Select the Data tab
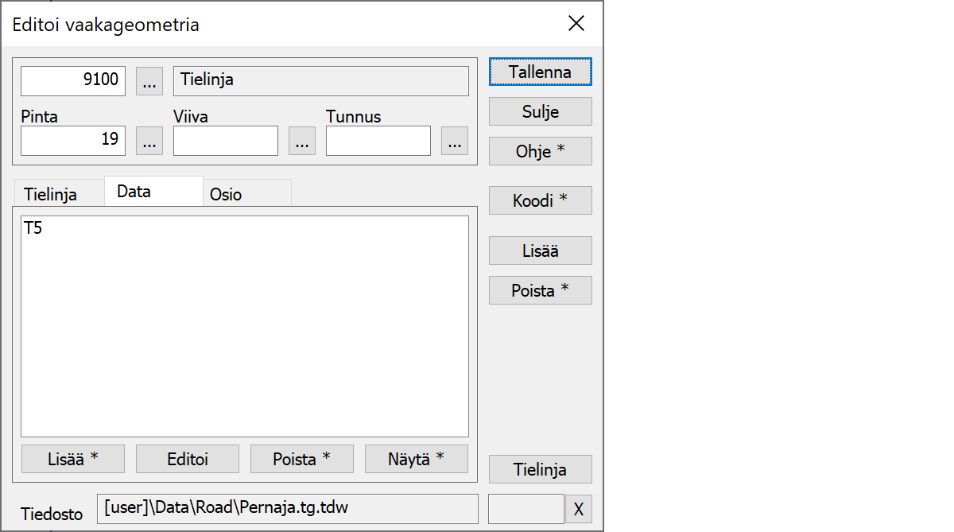This screenshot has width=954, height=532. tap(134, 192)
